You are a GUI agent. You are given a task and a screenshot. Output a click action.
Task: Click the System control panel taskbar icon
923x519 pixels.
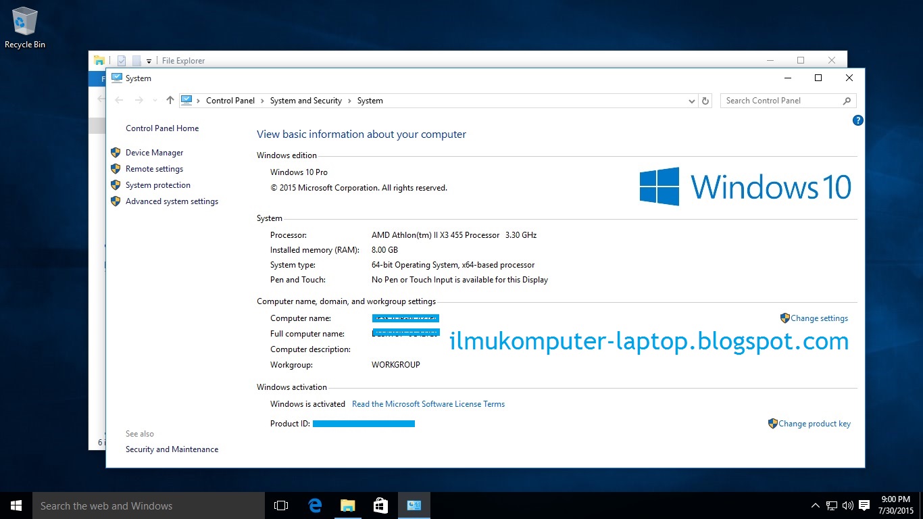414,505
